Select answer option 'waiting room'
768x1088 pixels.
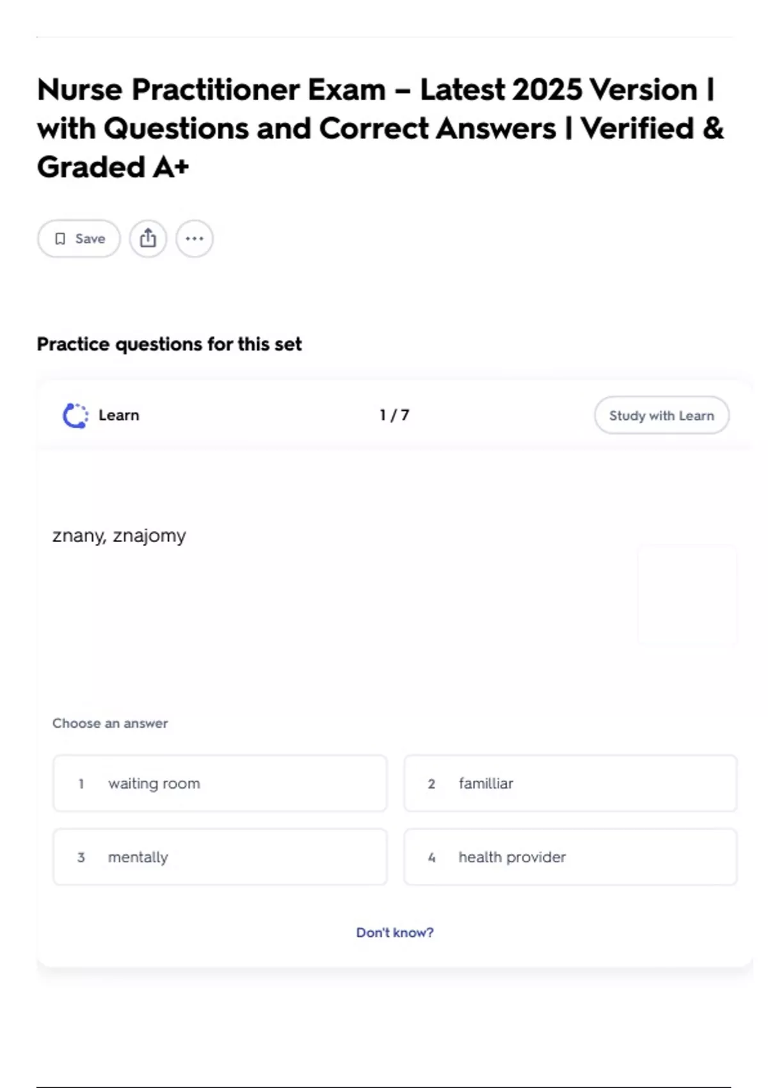click(x=220, y=783)
